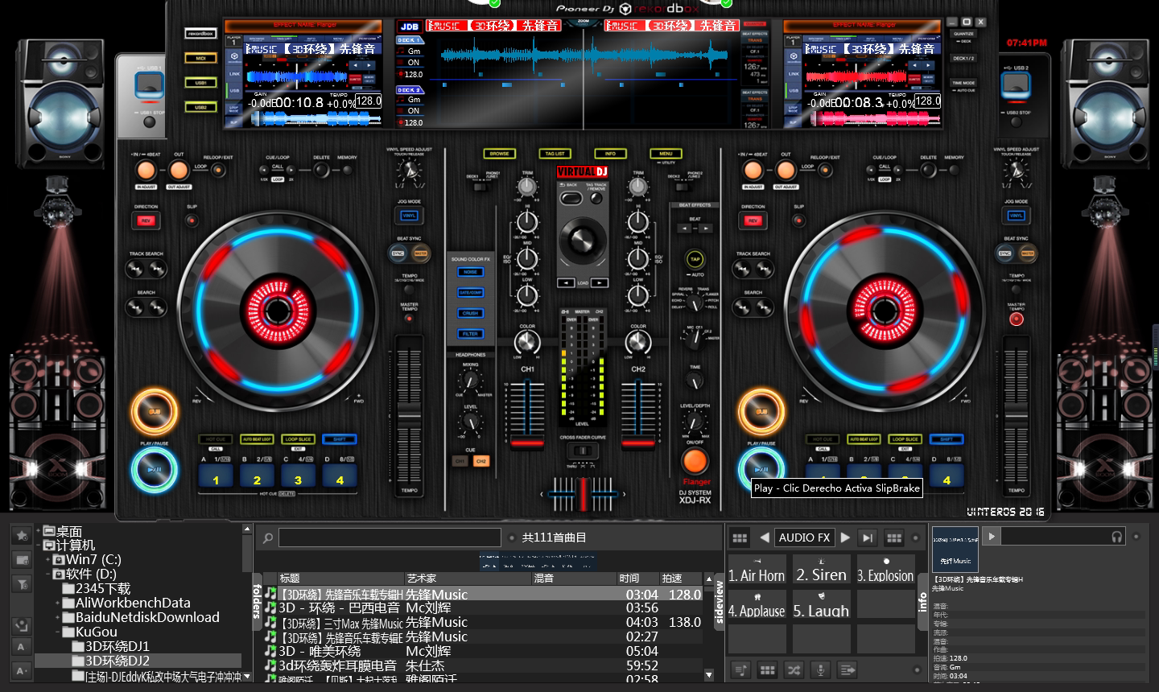Image resolution: width=1159 pixels, height=692 pixels.
Task: Click the filter folder icon in sidebar
Action: click(x=22, y=584)
